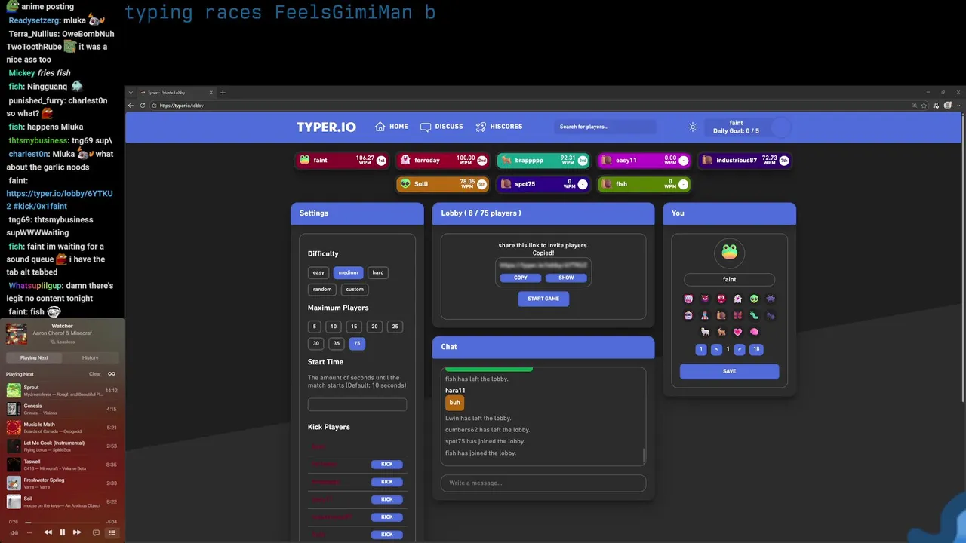Select random difficulty
Viewport: 966px width, 543px height.
tap(322, 289)
